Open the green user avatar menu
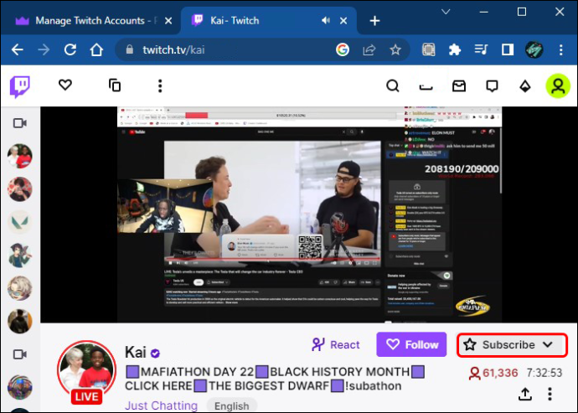The image size is (578, 413). tap(558, 86)
